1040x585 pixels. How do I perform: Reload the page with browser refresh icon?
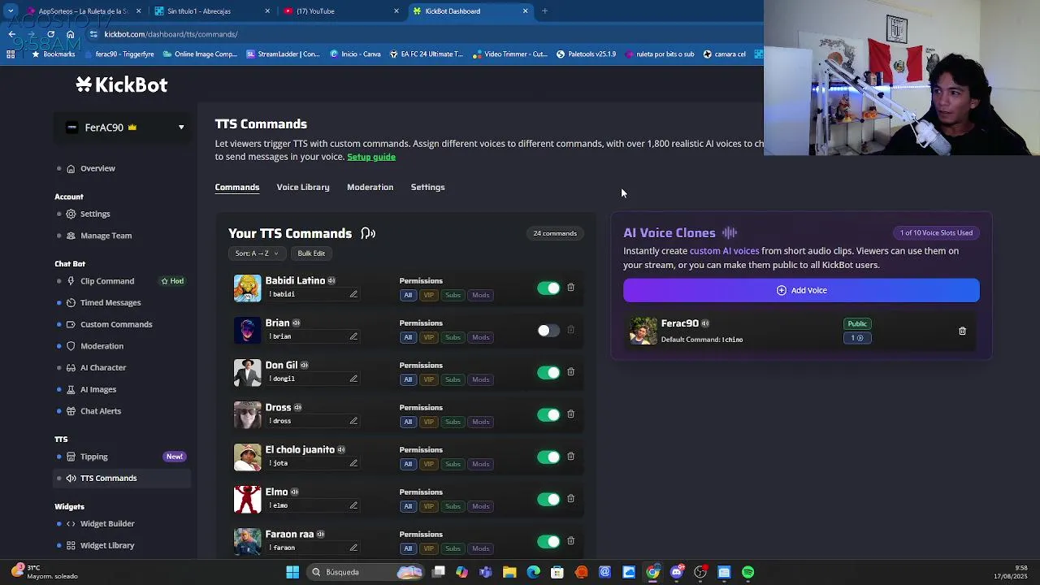point(50,34)
